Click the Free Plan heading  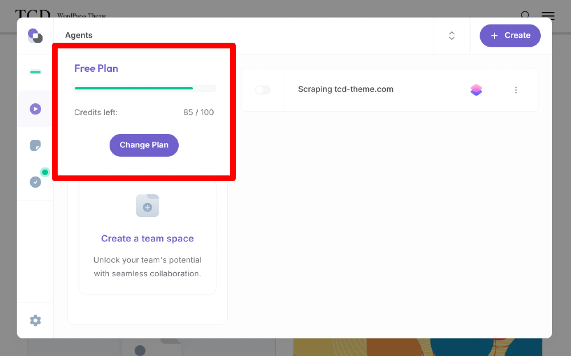tap(96, 68)
